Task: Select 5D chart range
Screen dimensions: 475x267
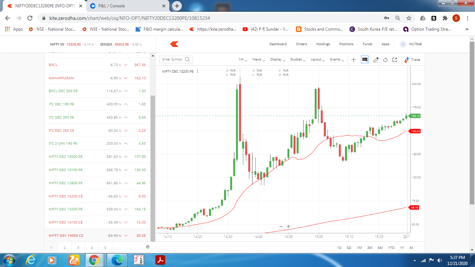Action: click(349, 248)
